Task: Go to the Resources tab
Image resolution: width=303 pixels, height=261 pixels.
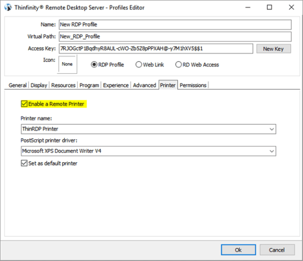Action: coord(64,85)
